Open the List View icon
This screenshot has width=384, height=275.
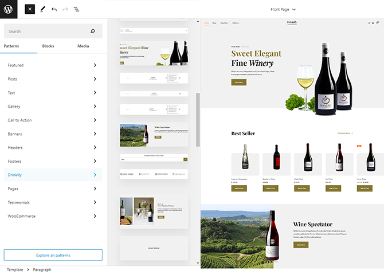pyautogui.click(x=77, y=9)
